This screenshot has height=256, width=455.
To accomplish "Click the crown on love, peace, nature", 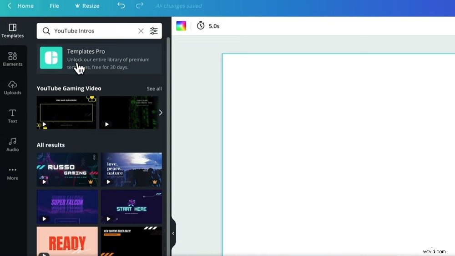I will [x=155, y=182].
